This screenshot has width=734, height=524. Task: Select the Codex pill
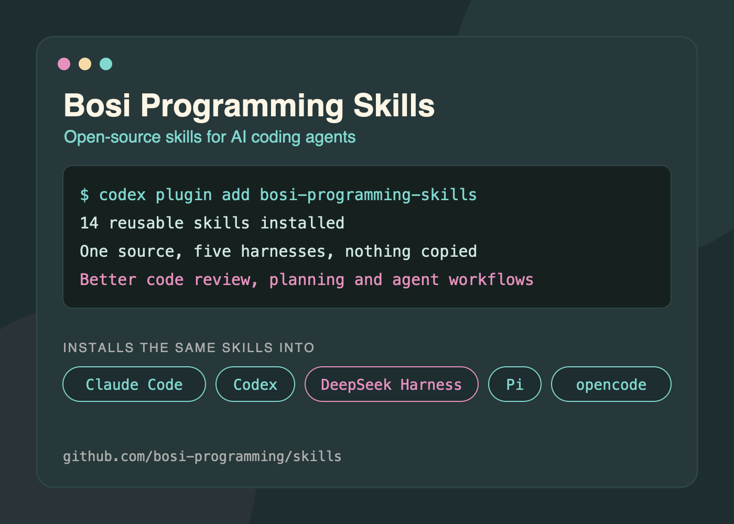point(255,384)
